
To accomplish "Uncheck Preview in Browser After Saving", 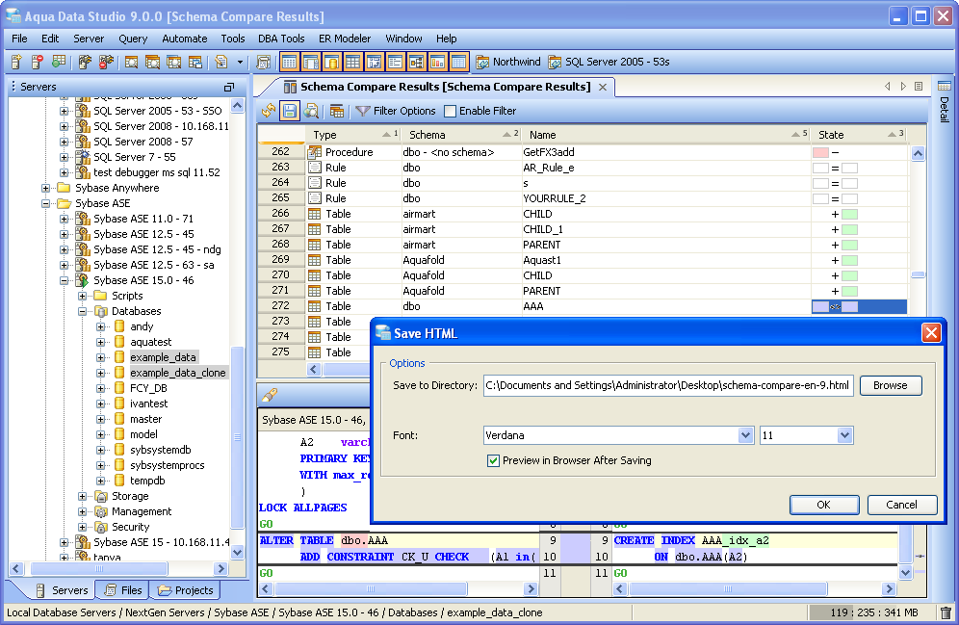I will point(494,460).
